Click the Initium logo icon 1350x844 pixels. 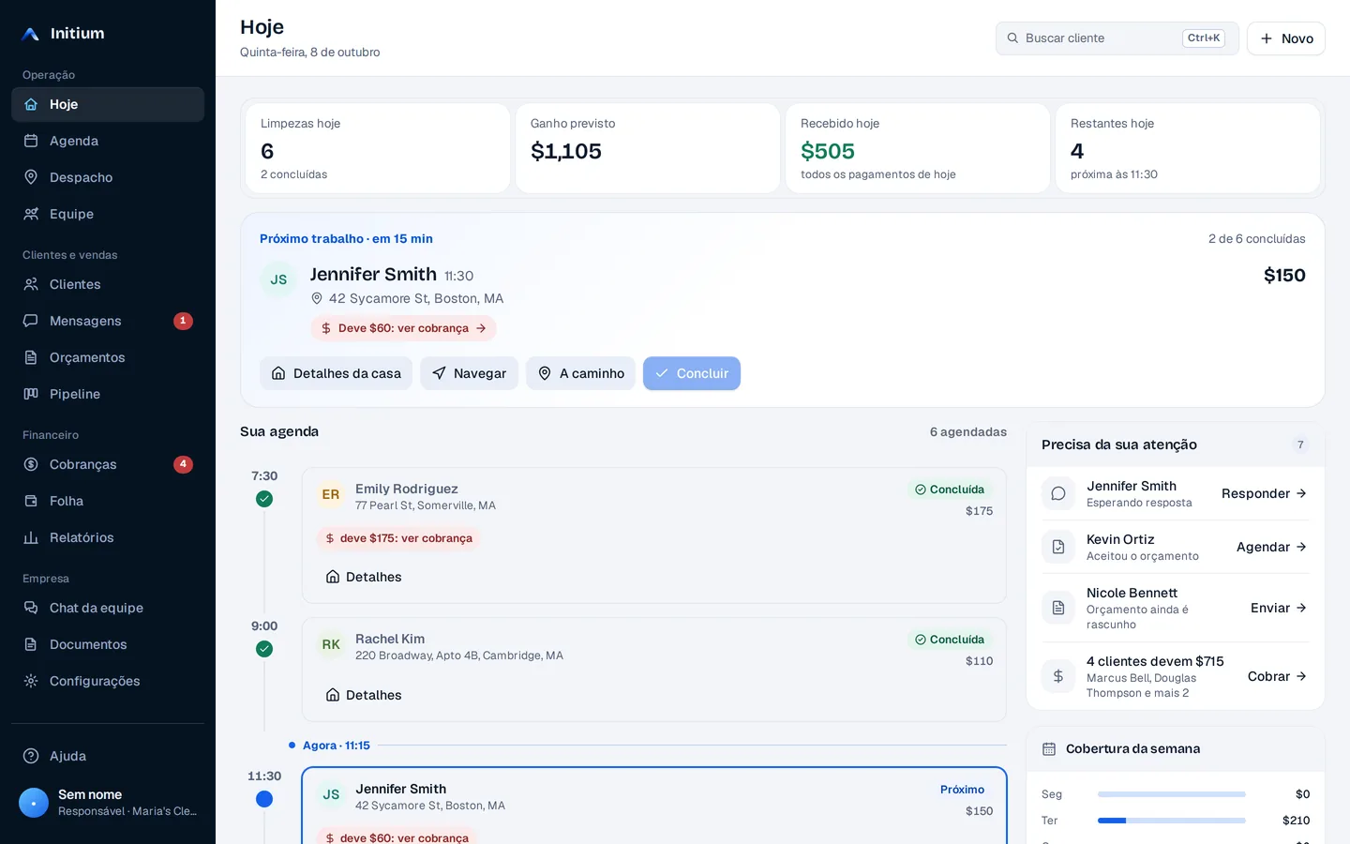coord(31,34)
